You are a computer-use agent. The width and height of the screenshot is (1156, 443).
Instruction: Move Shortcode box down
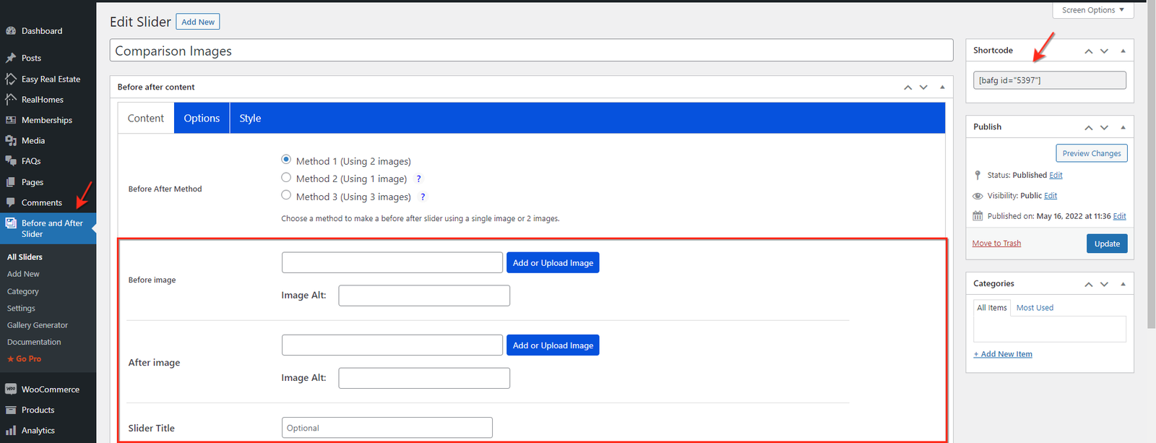(x=1104, y=51)
